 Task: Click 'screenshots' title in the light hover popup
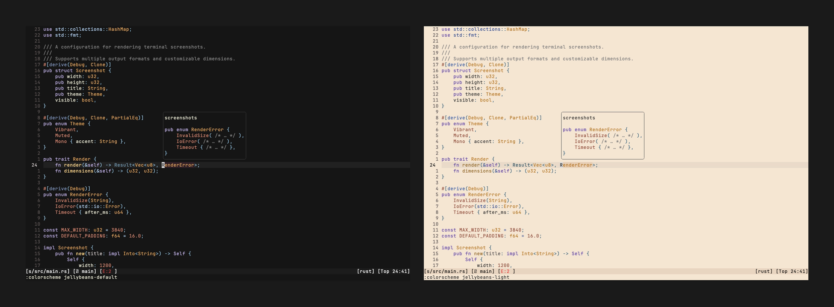pyautogui.click(x=579, y=118)
